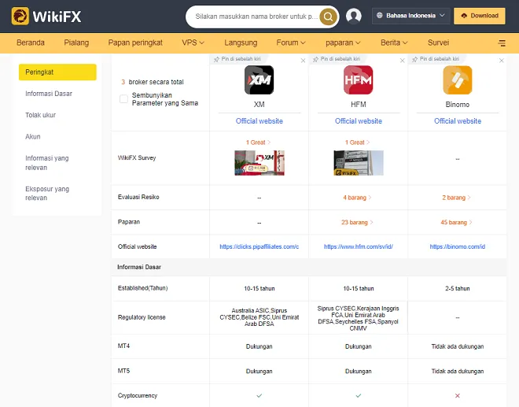
Task: Click the Download button
Action: (479, 16)
